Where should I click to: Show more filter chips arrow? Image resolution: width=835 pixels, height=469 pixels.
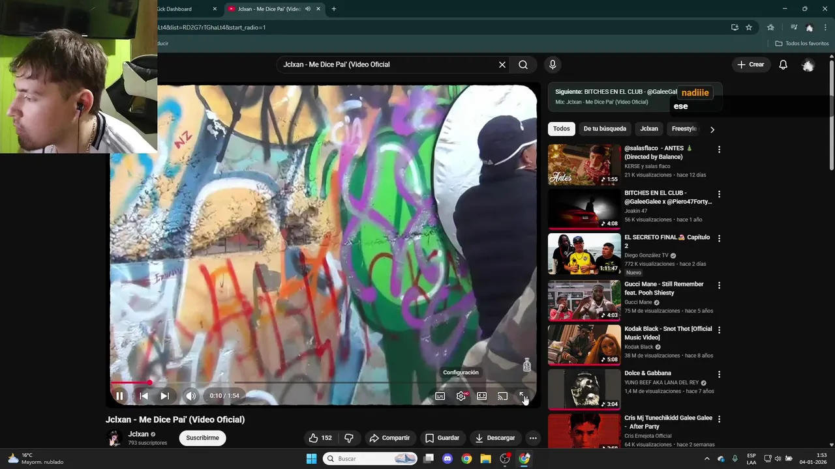712,130
